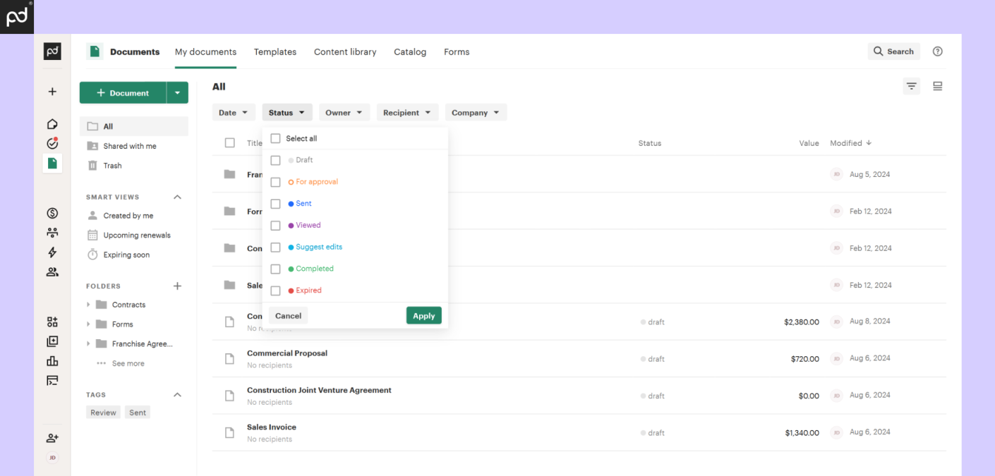The image size is (995, 476).
Task: Check the Select all checkbox
Action: (275, 138)
